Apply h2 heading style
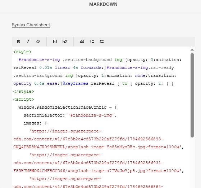201x188 pixels. (x=65, y=42)
